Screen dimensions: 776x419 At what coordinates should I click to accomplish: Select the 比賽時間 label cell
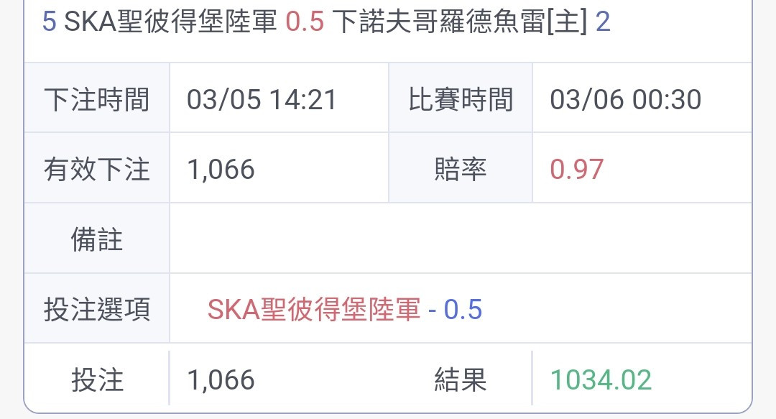coord(461,98)
